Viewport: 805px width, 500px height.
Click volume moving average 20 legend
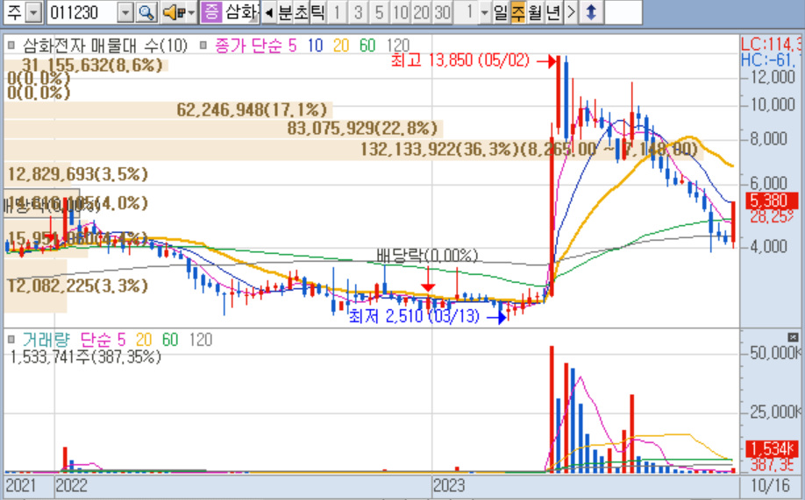pyautogui.click(x=144, y=340)
